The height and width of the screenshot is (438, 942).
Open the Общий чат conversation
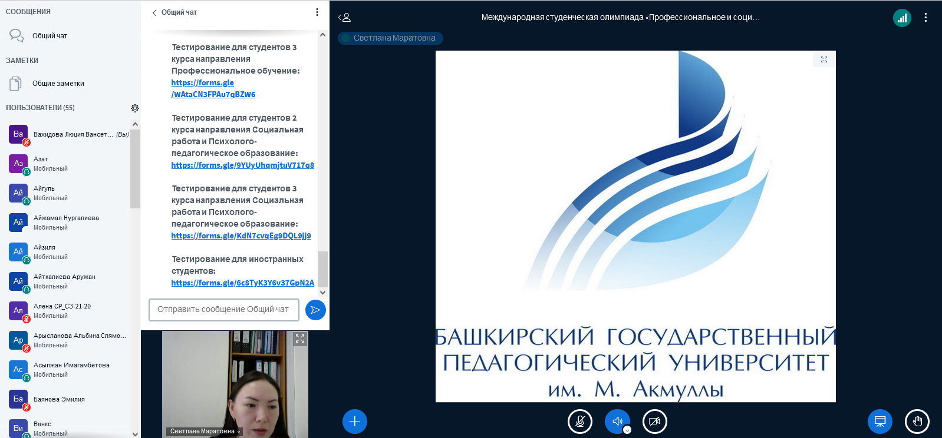point(50,36)
